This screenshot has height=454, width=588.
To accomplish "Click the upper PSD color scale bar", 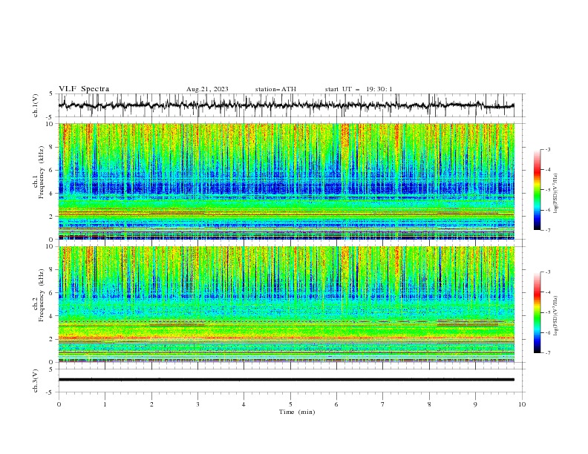I will [x=538, y=189].
